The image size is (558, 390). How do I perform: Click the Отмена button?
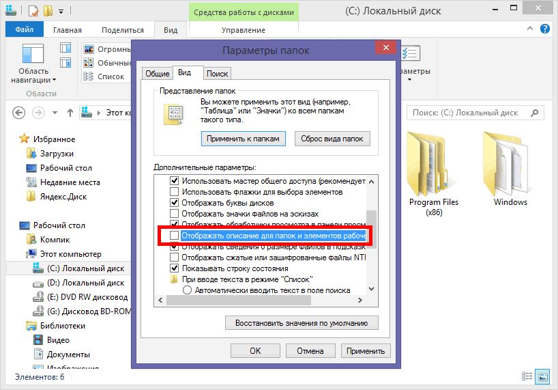click(x=310, y=351)
